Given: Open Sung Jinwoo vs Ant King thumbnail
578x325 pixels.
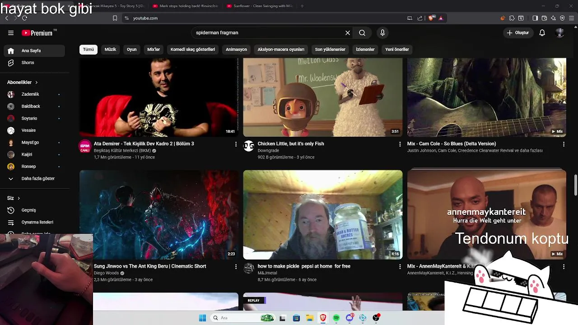Looking at the screenshot, I should coord(159,215).
